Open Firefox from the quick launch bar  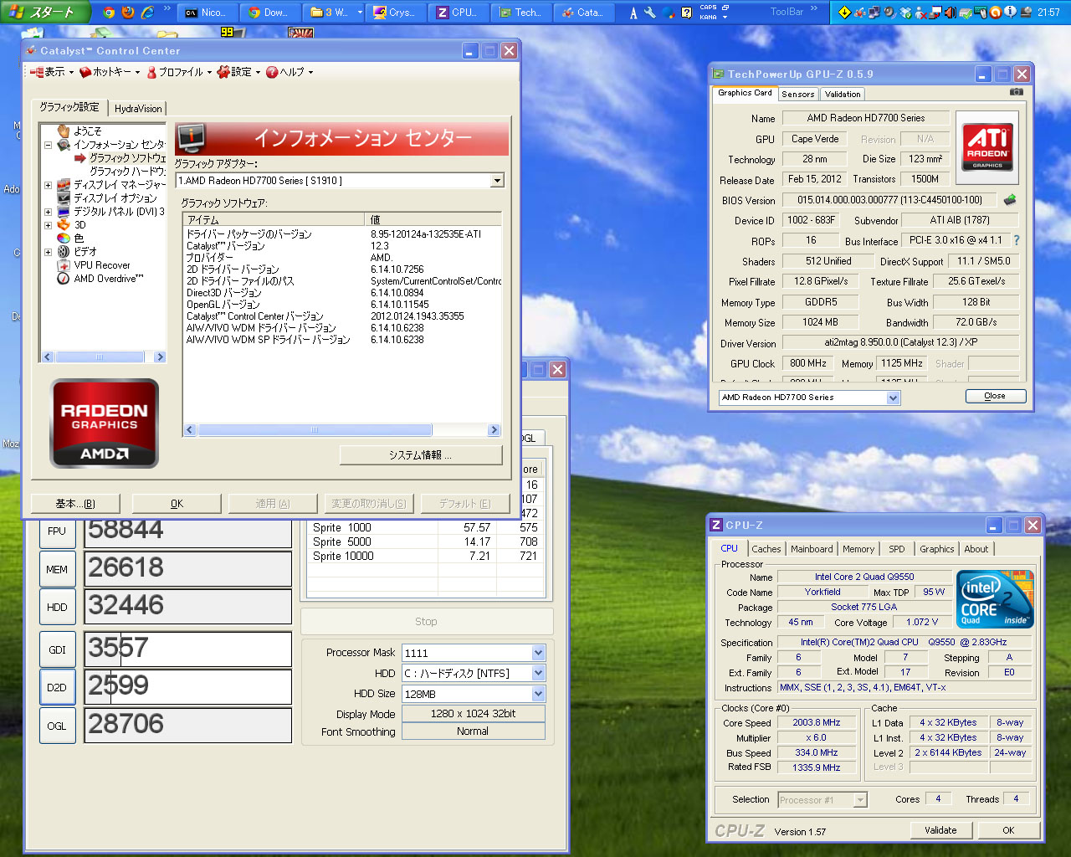[128, 12]
